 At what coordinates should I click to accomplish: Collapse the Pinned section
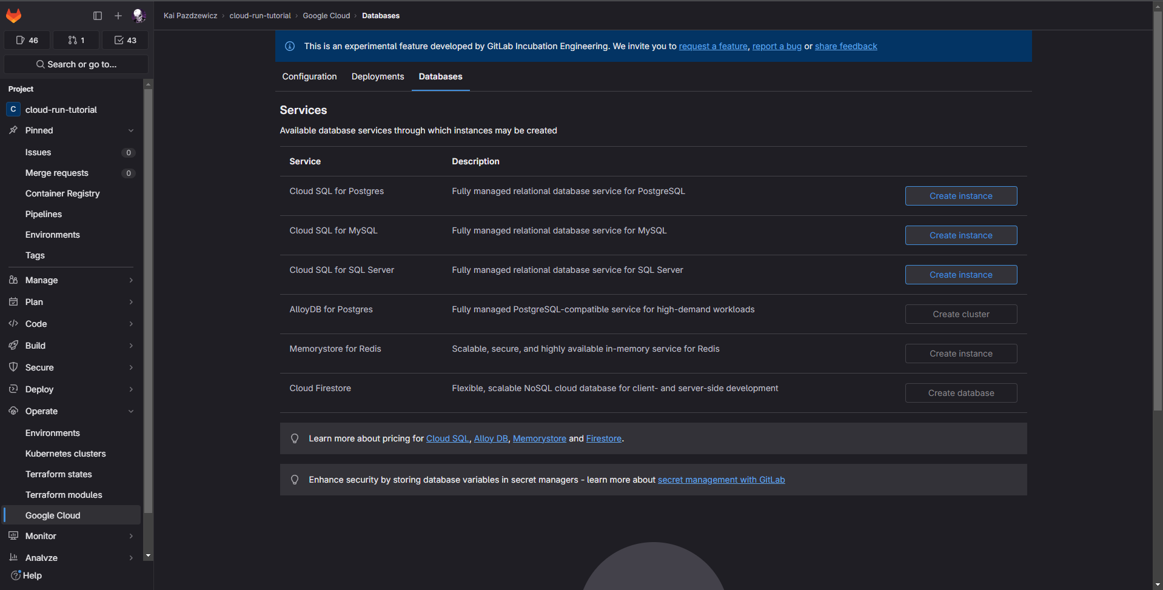[131, 130]
